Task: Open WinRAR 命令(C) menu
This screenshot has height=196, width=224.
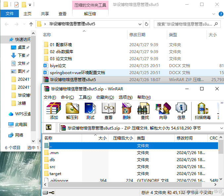Action: pos(67,97)
